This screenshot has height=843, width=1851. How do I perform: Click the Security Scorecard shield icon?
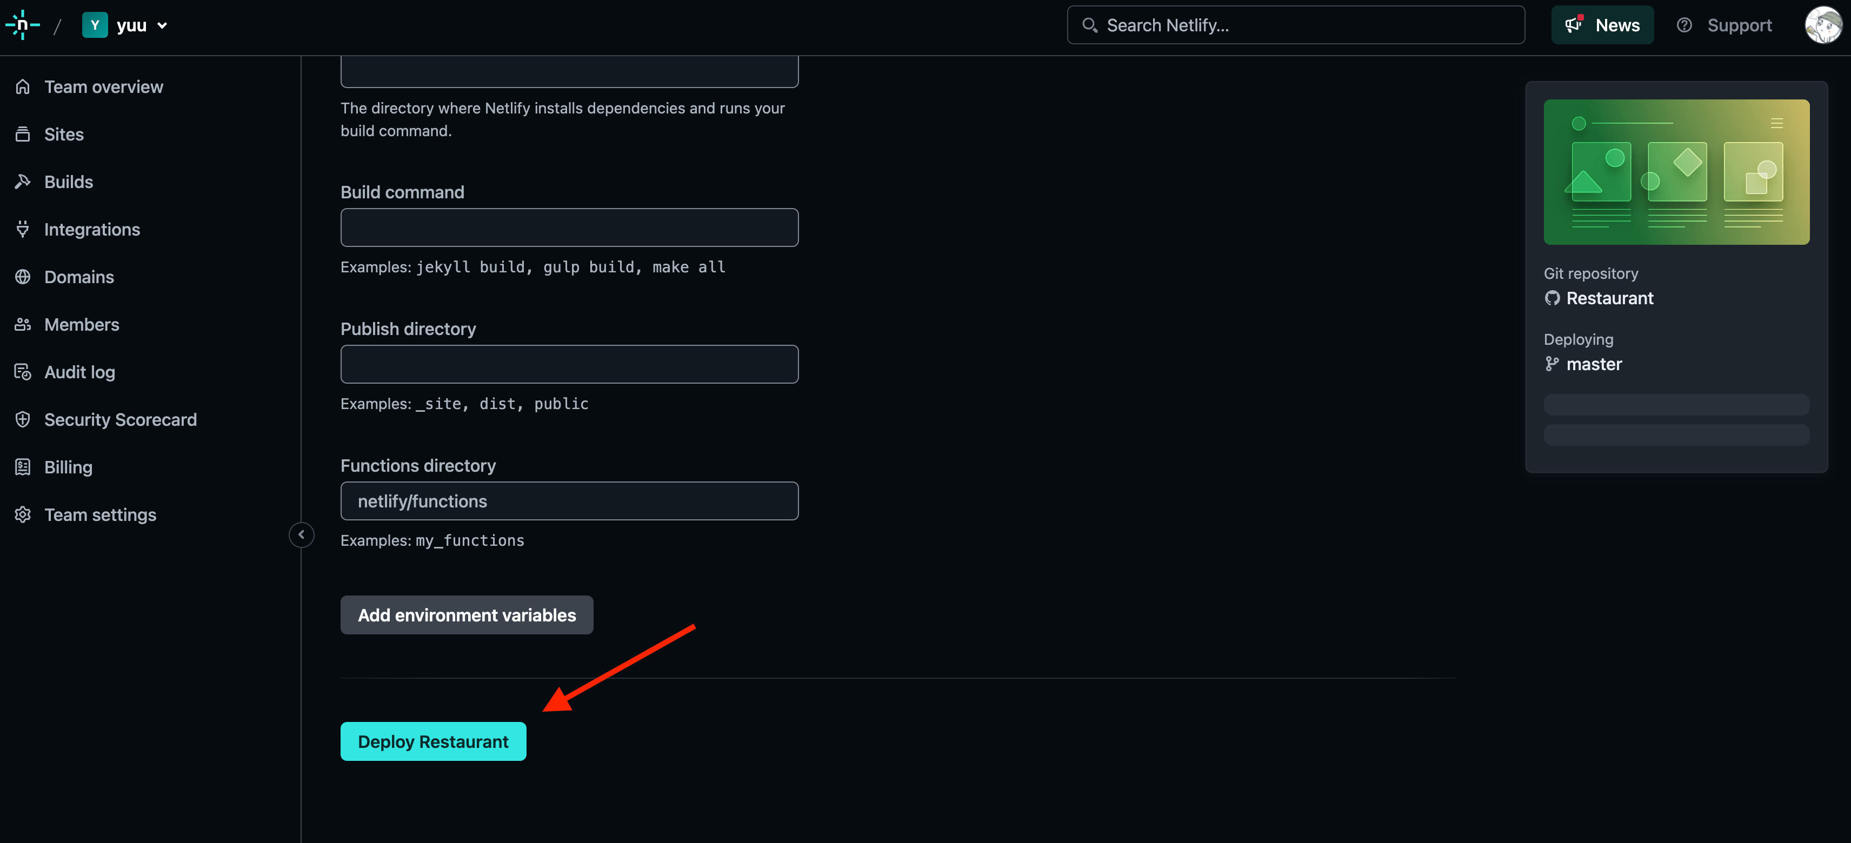23,419
